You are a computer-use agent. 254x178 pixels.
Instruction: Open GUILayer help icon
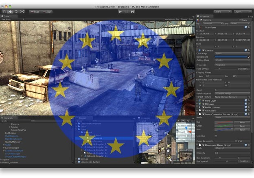tap(246, 104)
